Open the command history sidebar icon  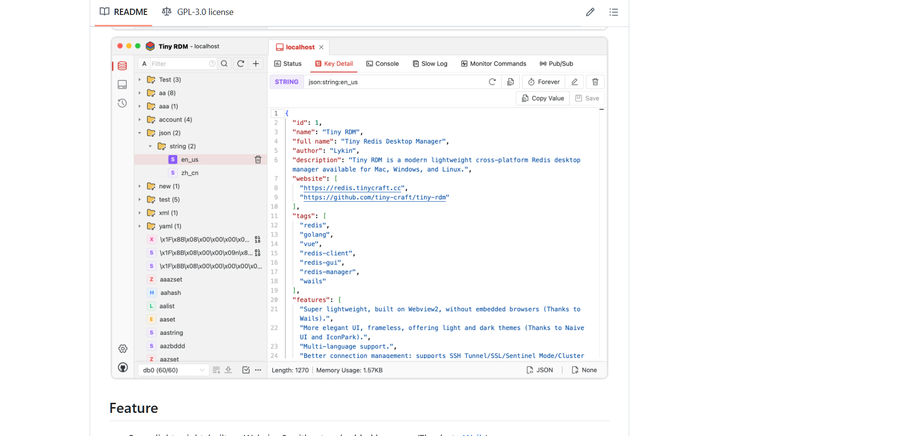(x=122, y=103)
